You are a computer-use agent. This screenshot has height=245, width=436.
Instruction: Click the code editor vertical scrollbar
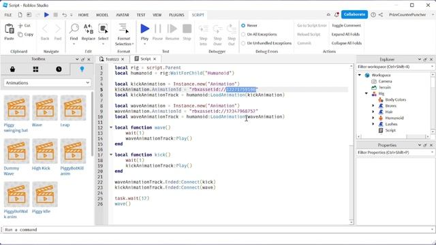click(x=352, y=144)
